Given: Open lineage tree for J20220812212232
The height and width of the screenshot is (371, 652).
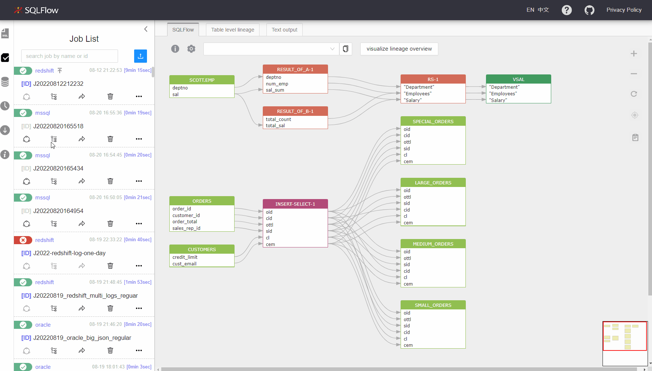Looking at the screenshot, I should 54,96.
